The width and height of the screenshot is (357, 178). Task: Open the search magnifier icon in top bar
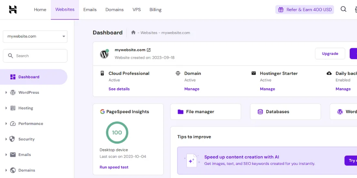[x=344, y=9]
